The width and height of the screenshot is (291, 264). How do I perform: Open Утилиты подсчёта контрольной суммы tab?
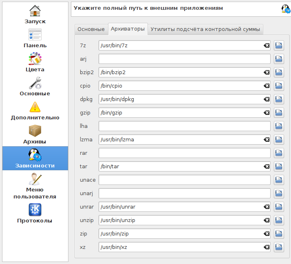[205, 29]
